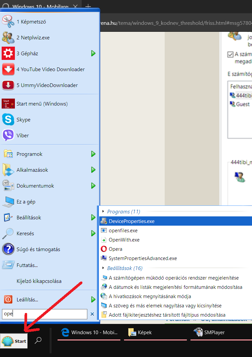
Task: Close the Windows 10 - Mobilarena browser tab
Action: (x=76, y=6)
